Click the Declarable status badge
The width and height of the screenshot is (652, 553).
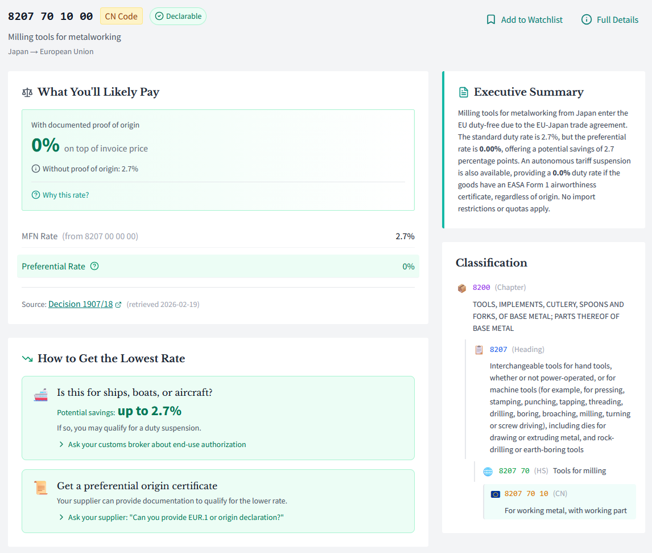coord(178,17)
